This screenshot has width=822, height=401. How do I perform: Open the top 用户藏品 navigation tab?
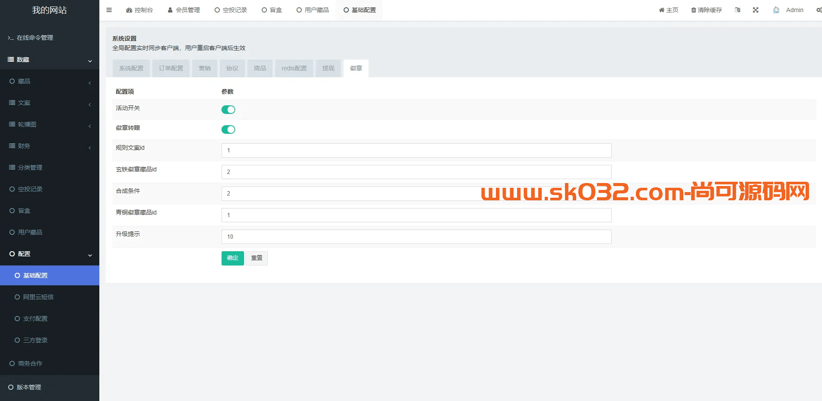pos(313,10)
